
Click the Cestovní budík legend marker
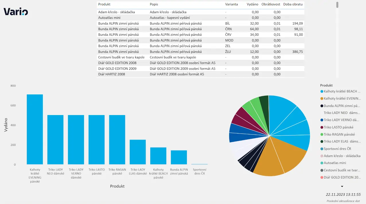click(x=322, y=170)
